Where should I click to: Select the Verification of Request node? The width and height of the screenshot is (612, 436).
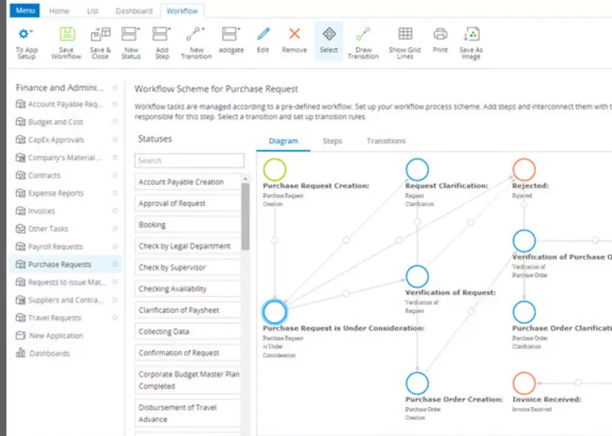[417, 276]
